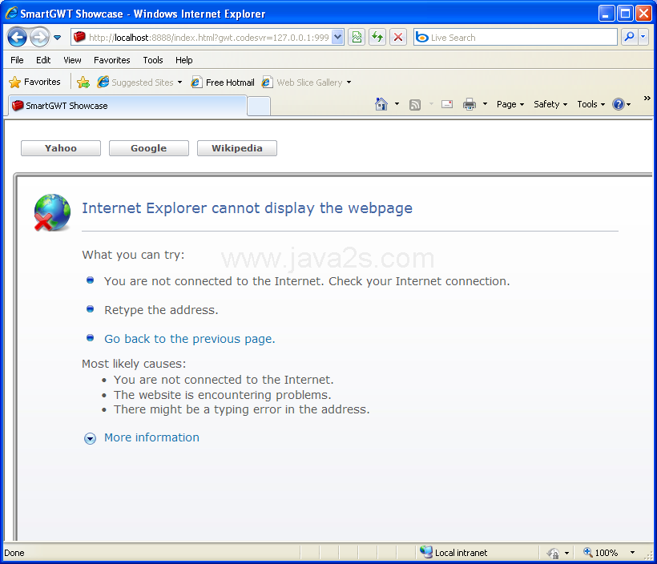Follow the Go back to previous page link
657x564 pixels.
189,339
